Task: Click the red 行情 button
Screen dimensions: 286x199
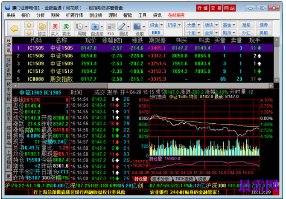Action: (202, 8)
